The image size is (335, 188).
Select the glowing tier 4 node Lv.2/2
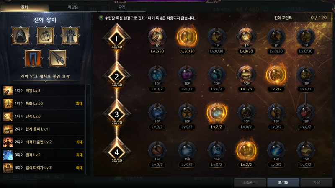click(x=246, y=150)
